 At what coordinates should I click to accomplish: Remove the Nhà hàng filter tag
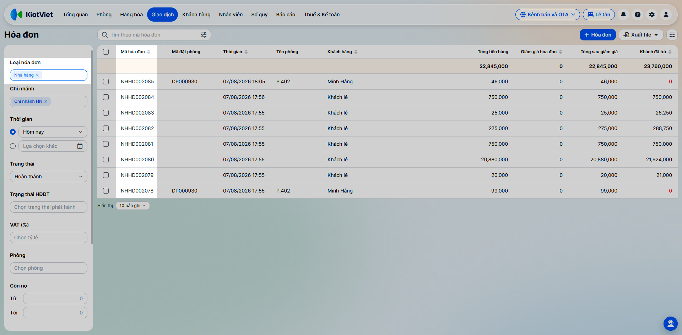[x=37, y=75]
